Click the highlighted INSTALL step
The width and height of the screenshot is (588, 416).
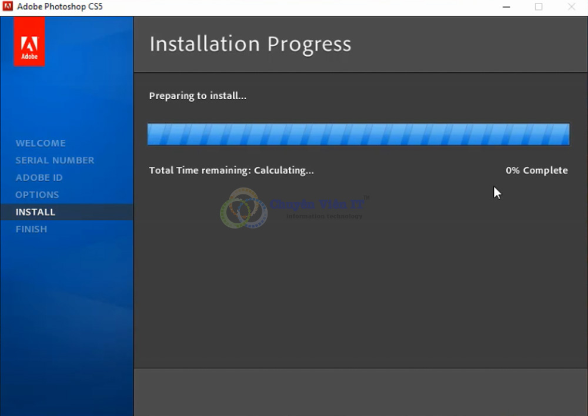(35, 212)
